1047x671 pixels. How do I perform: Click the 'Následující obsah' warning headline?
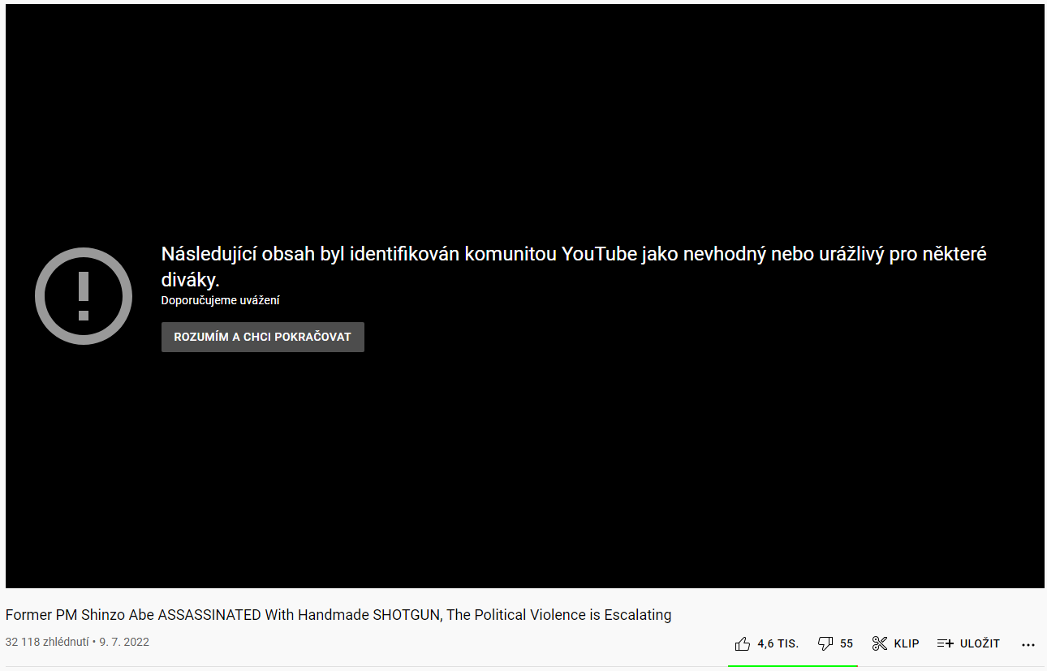click(573, 254)
